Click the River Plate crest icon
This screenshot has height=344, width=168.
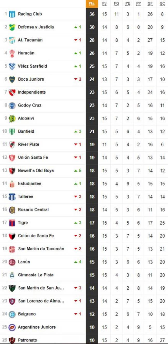(x=12, y=144)
